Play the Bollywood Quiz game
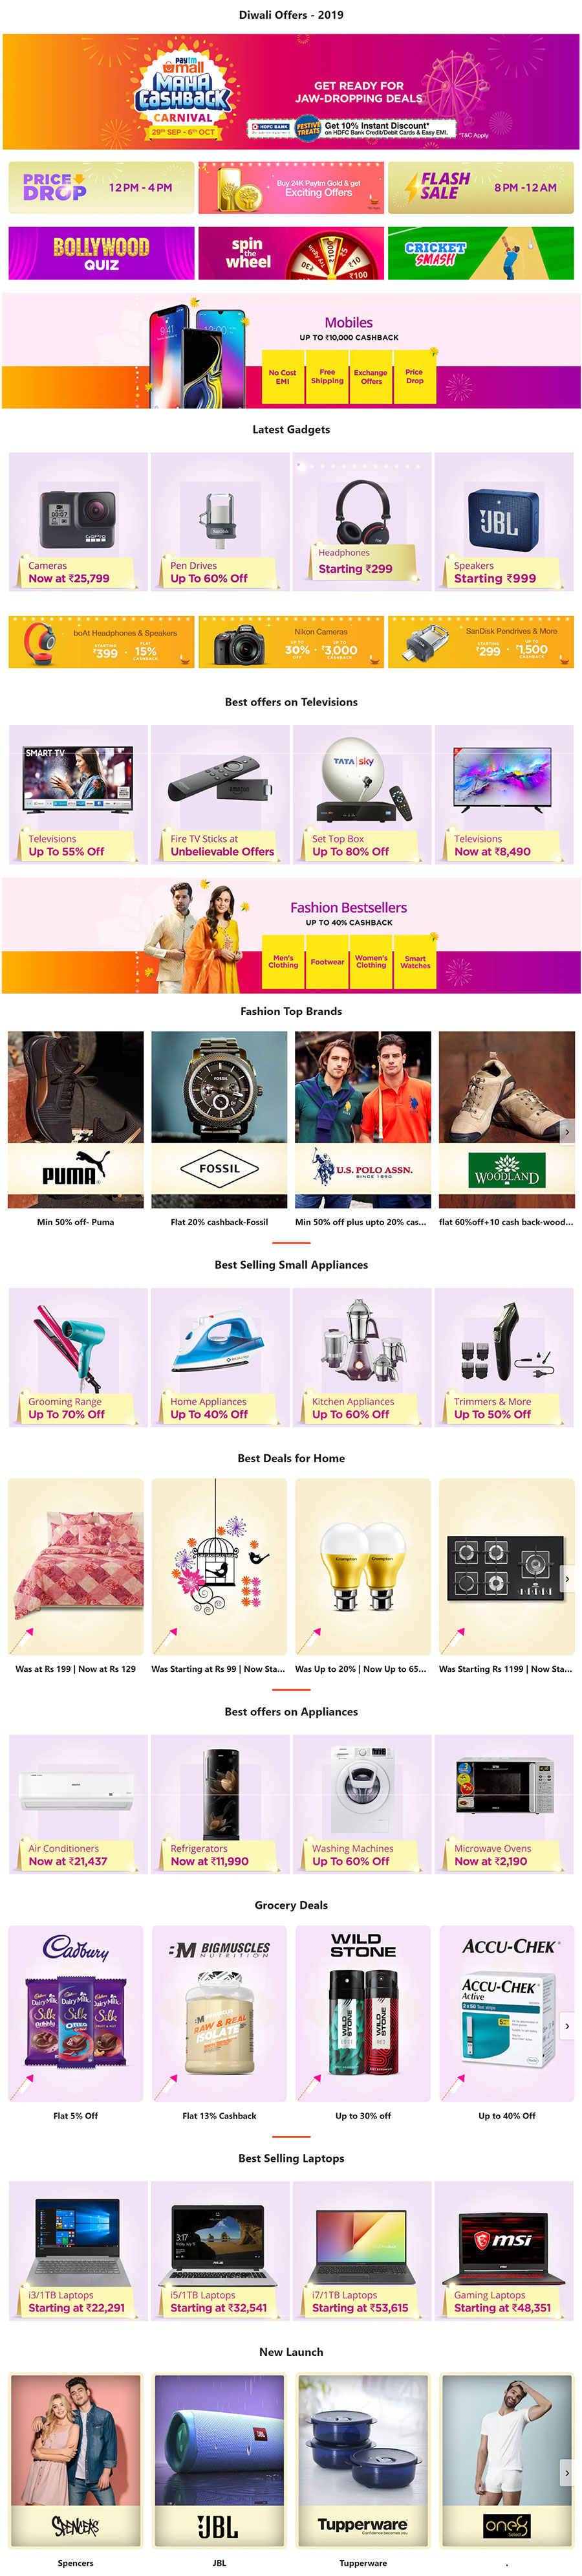Screen dimensions: 582x2576 (101, 253)
